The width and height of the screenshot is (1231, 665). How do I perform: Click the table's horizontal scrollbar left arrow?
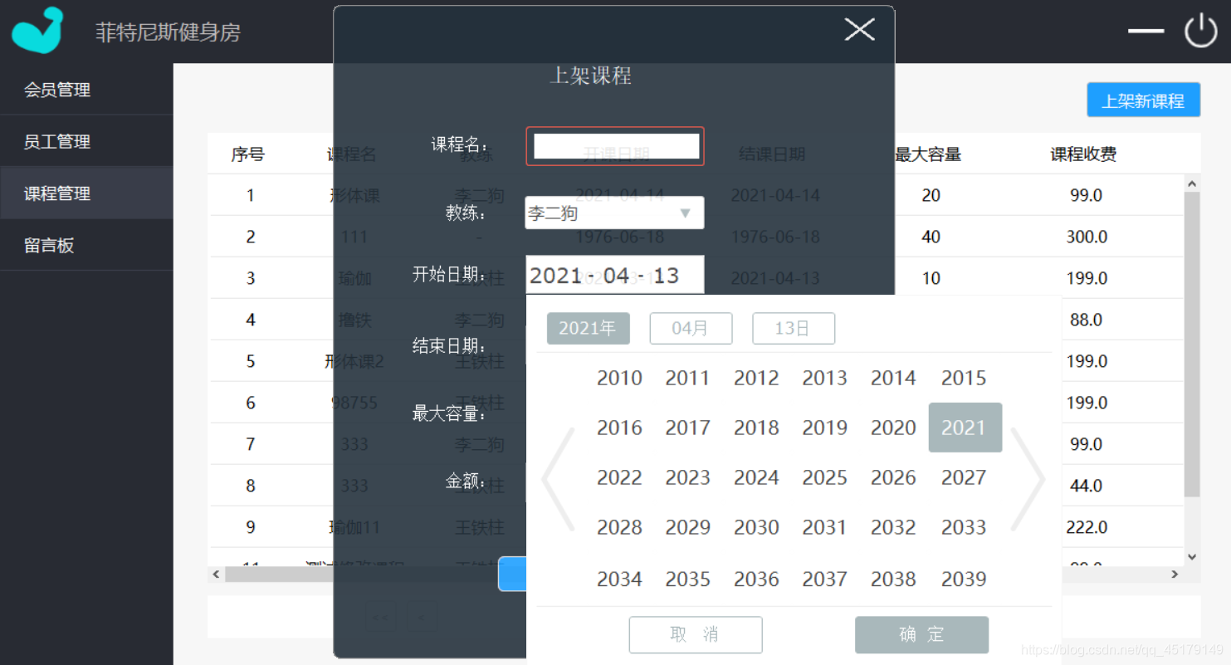point(216,574)
